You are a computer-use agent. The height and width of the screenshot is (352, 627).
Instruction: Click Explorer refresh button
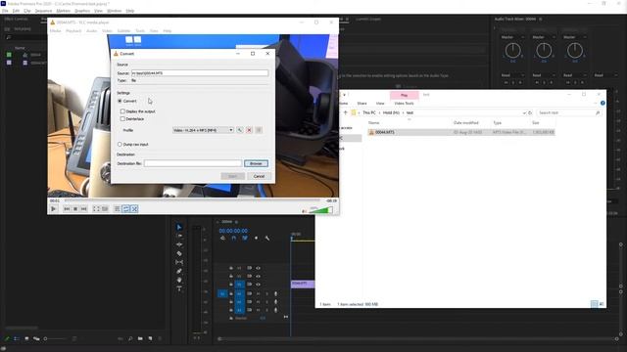click(x=530, y=113)
